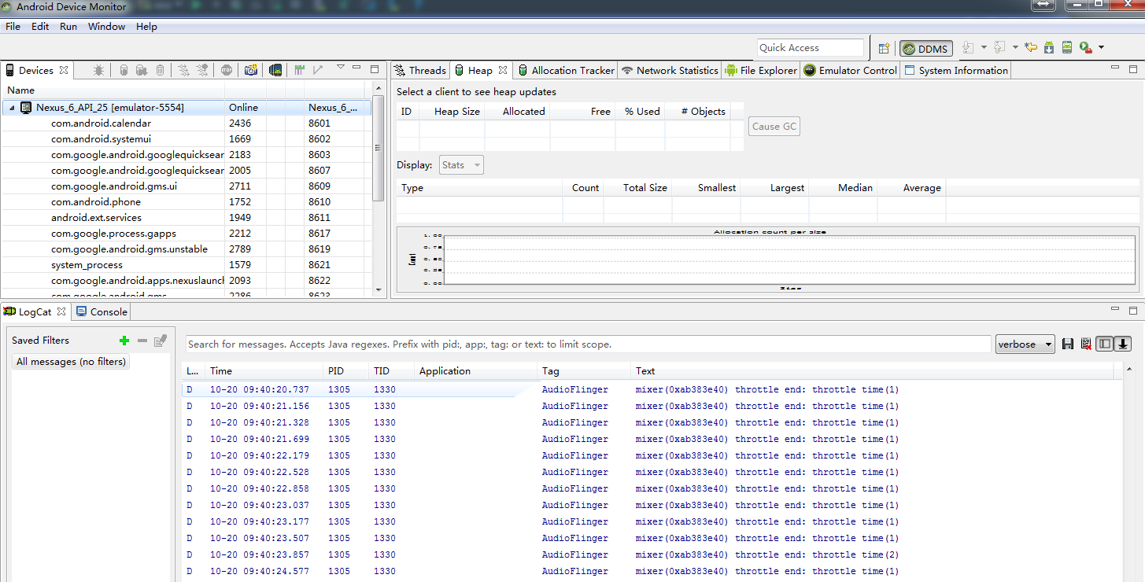Click the Stop Process stop-sign icon

click(x=227, y=70)
